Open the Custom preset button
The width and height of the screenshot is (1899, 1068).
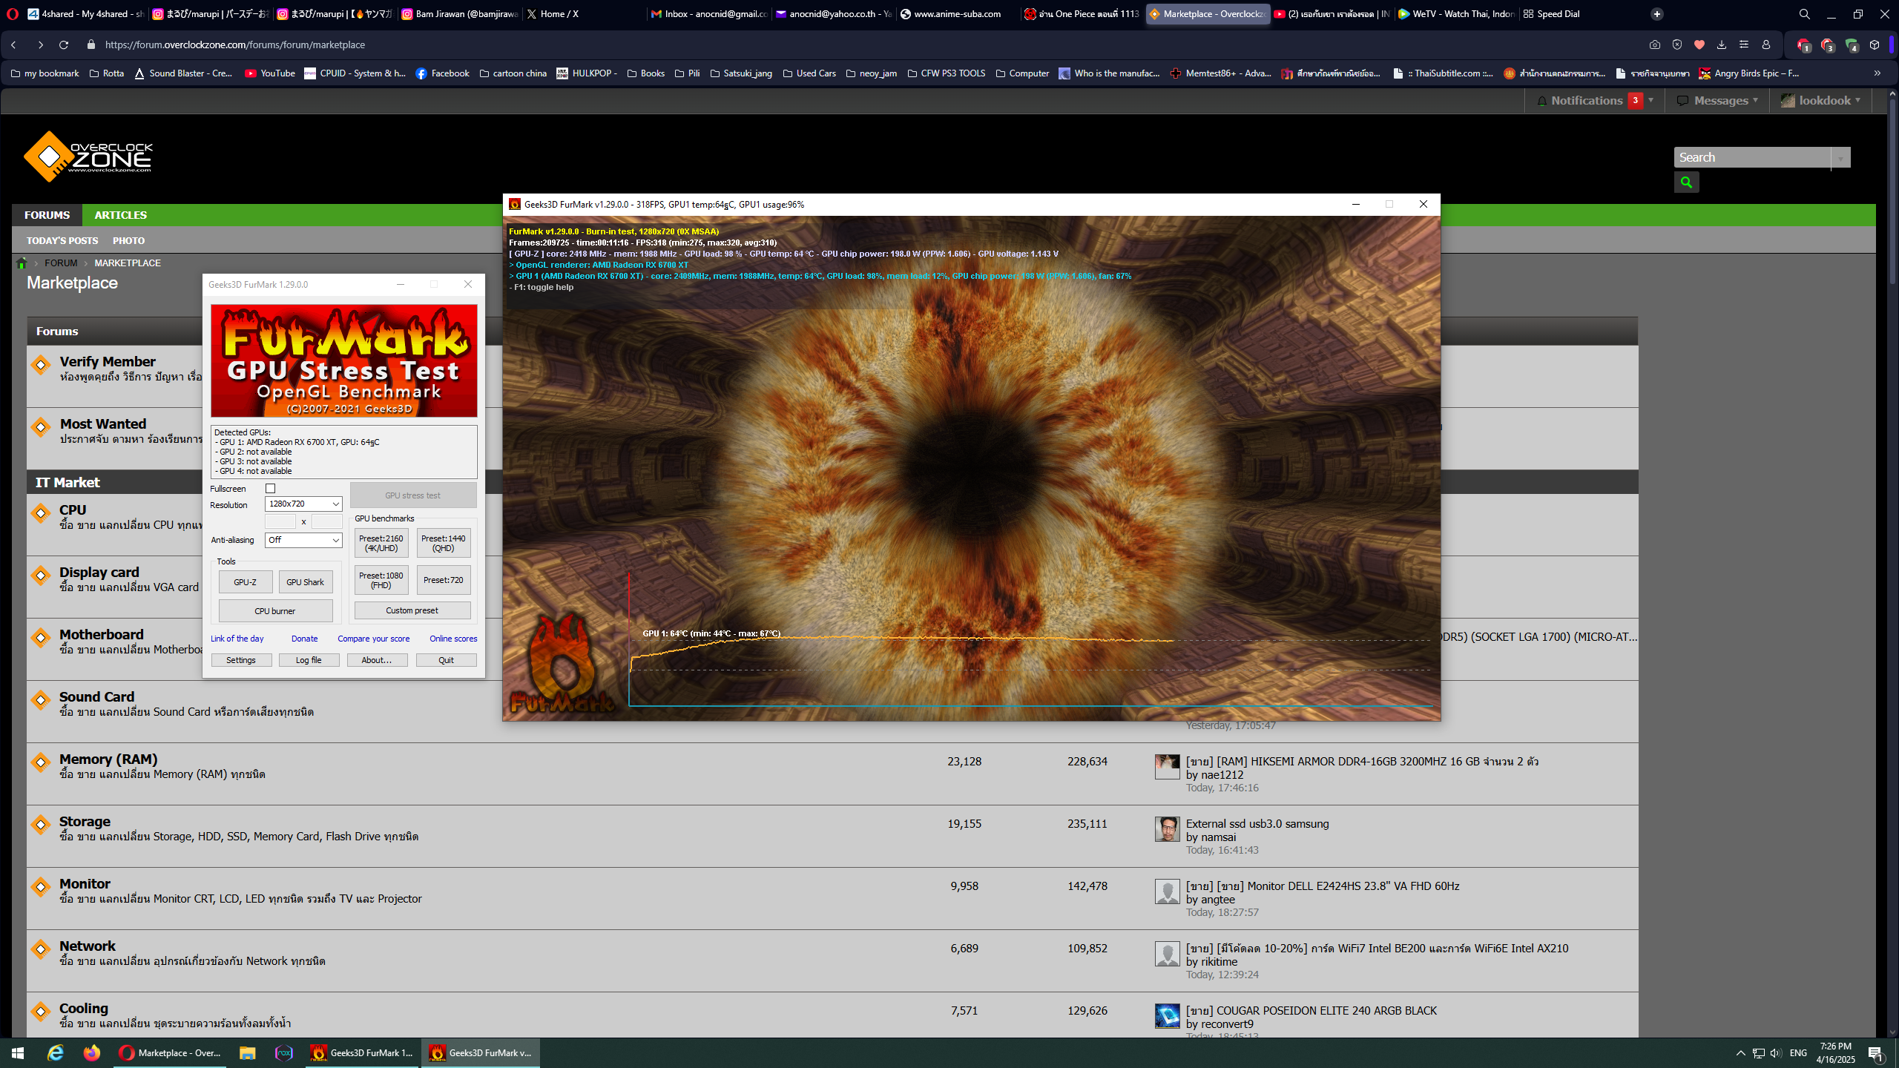[412, 610]
